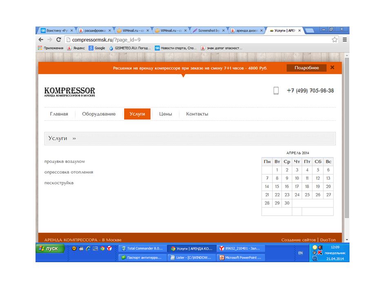Open the Chrome hamburger menu
The width and height of the screenshot is (392, 294).
click(345, 40)
